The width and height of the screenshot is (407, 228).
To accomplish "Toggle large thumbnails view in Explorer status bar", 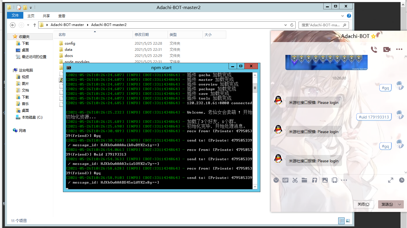I will (x=347, y=221).
